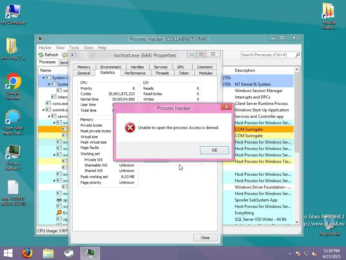This screenshot has width=346, height=260.
Task: Click the Action Center flag tray icon
Action: (x=298, y=254)
